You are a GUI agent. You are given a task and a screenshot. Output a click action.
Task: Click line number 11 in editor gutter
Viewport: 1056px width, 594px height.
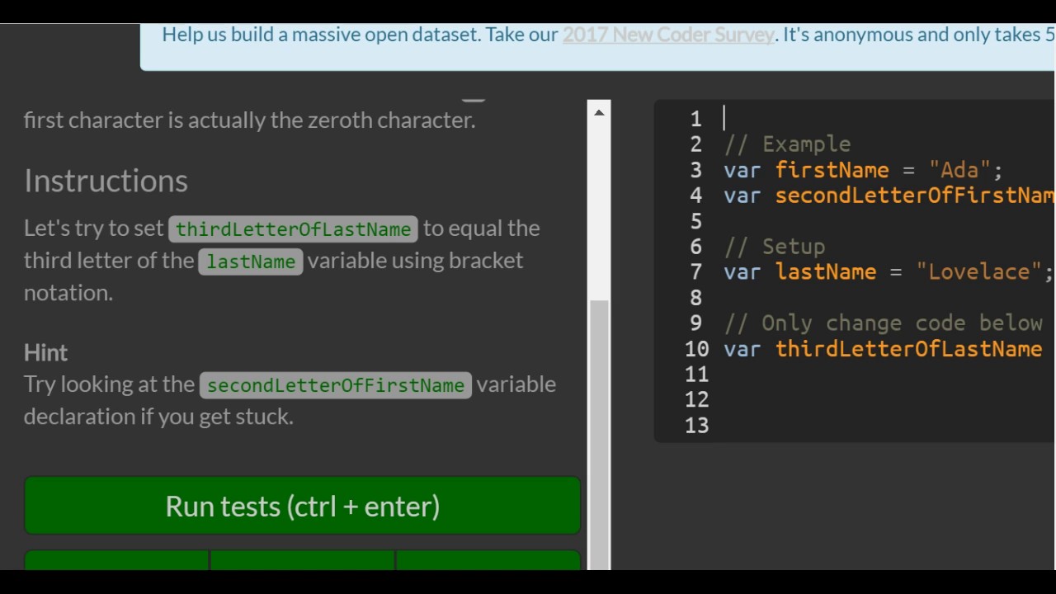click(697, 375)
